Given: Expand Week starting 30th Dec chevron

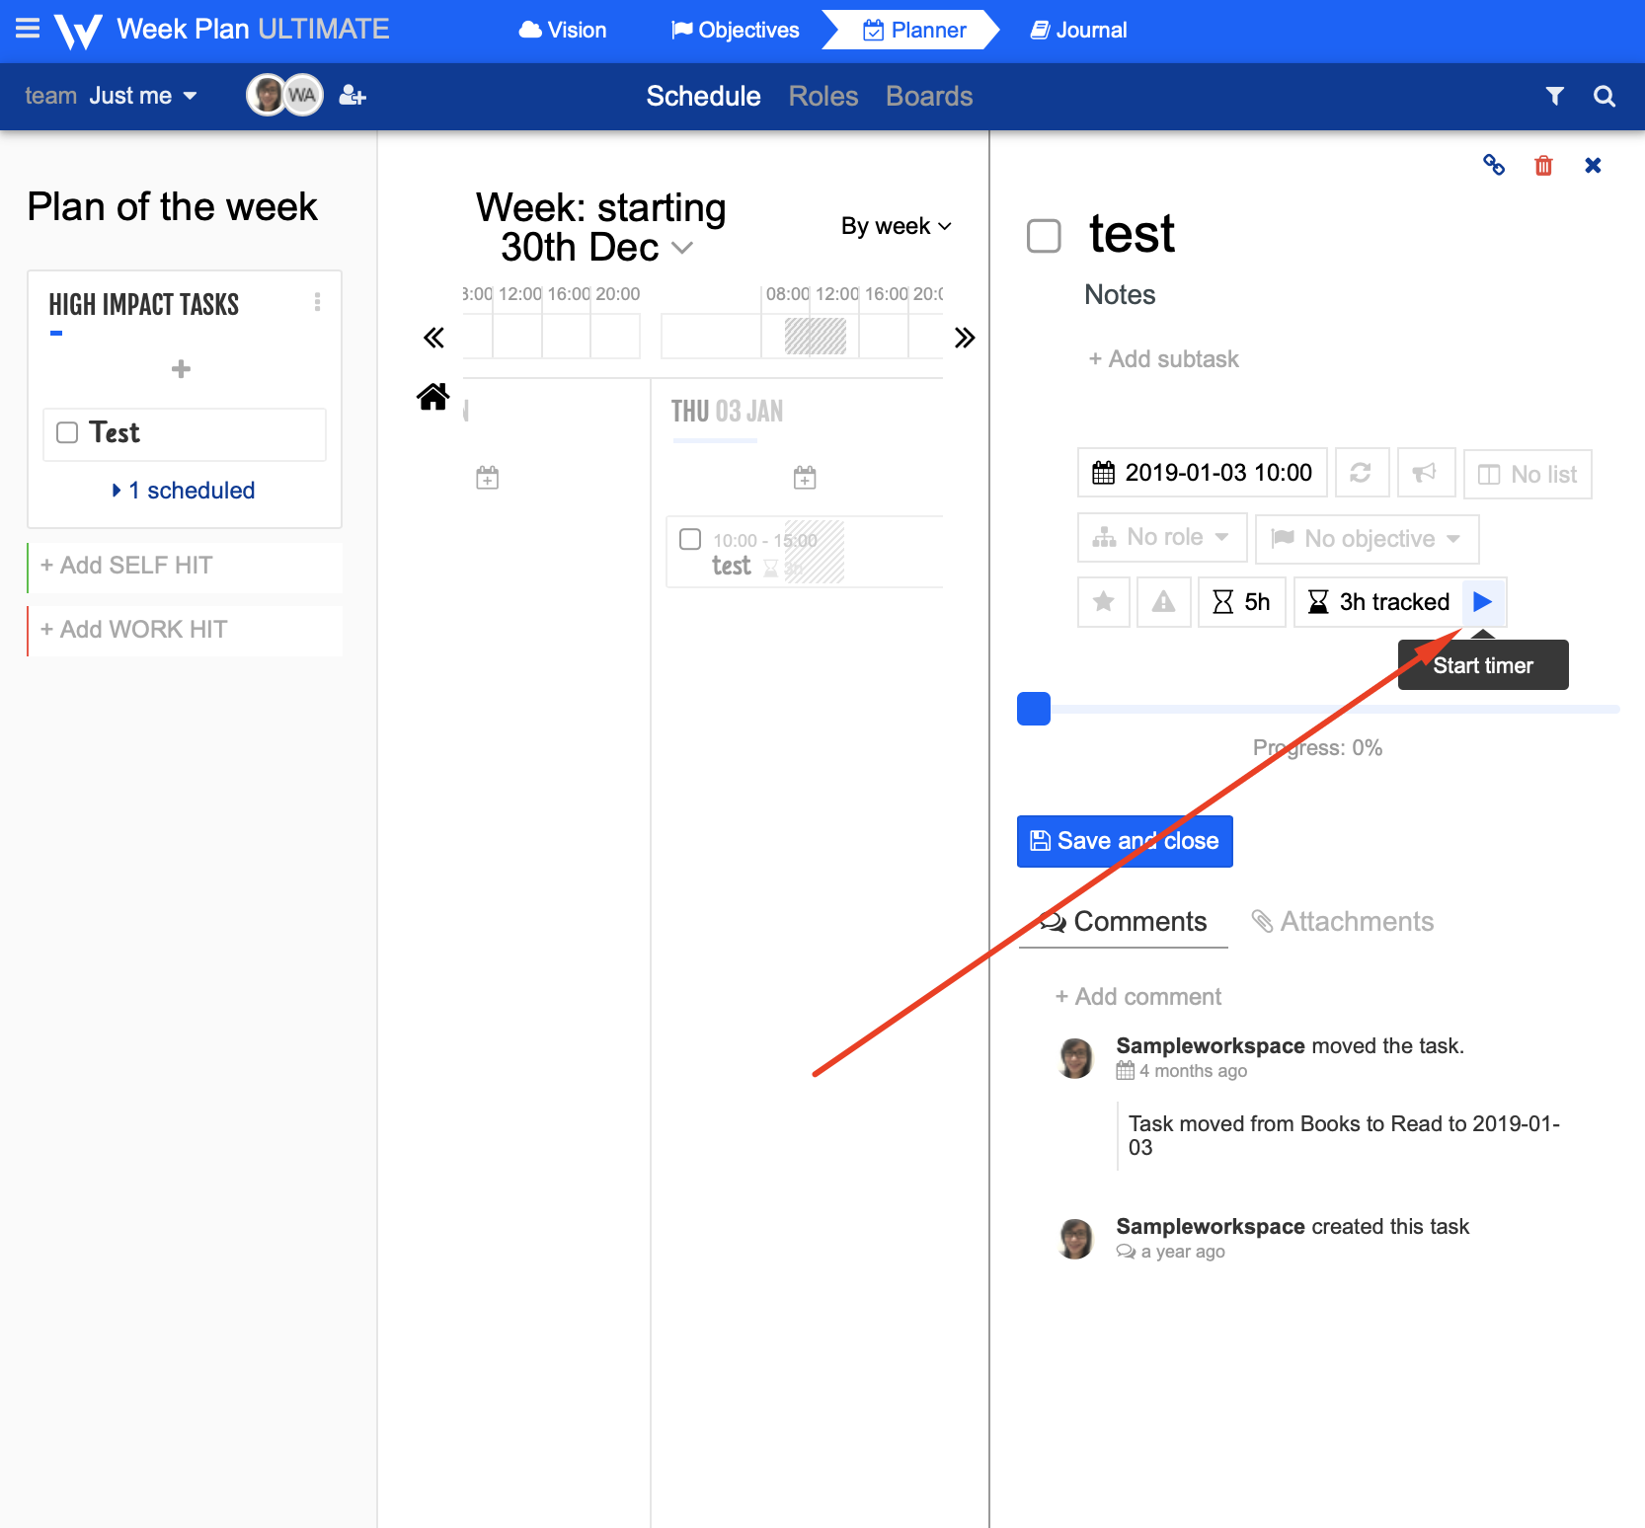Looking at the screenshot, I should coord(682,248).
